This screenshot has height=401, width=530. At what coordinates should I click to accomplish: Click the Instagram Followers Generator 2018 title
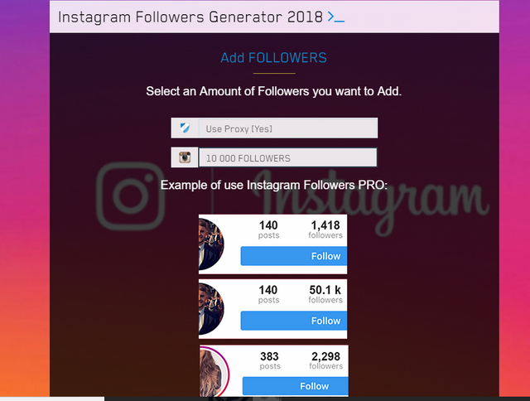[x=190, y=17]
